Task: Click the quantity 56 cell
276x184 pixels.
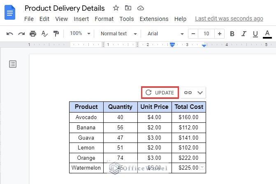Action: coord(121,127)
